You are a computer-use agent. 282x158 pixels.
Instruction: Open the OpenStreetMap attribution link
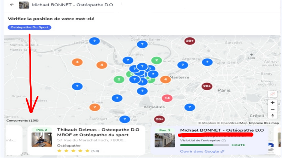click(x=232, y=123)
